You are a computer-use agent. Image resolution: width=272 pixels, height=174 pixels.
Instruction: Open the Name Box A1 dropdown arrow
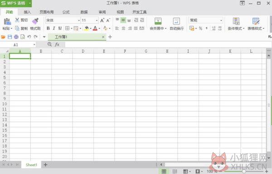click(34, 45)
